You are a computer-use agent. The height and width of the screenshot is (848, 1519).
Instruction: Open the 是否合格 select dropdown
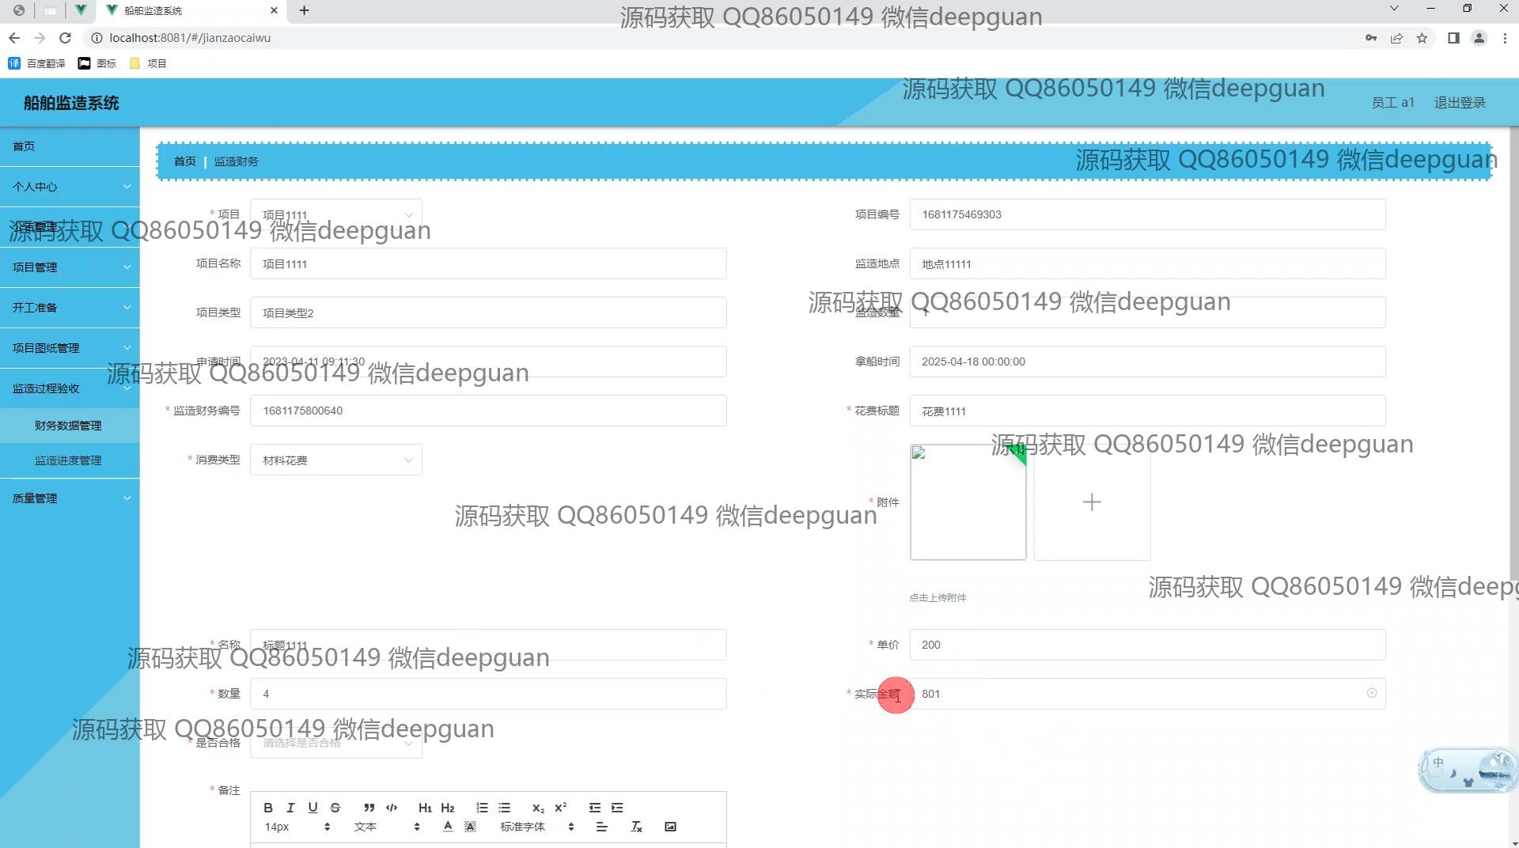pos(336,743)
